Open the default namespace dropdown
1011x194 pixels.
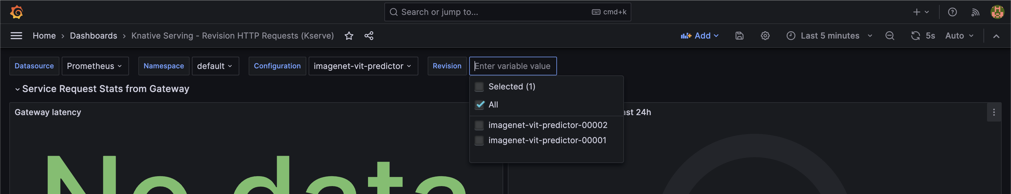pyautogui.click(x=215, y=66)
